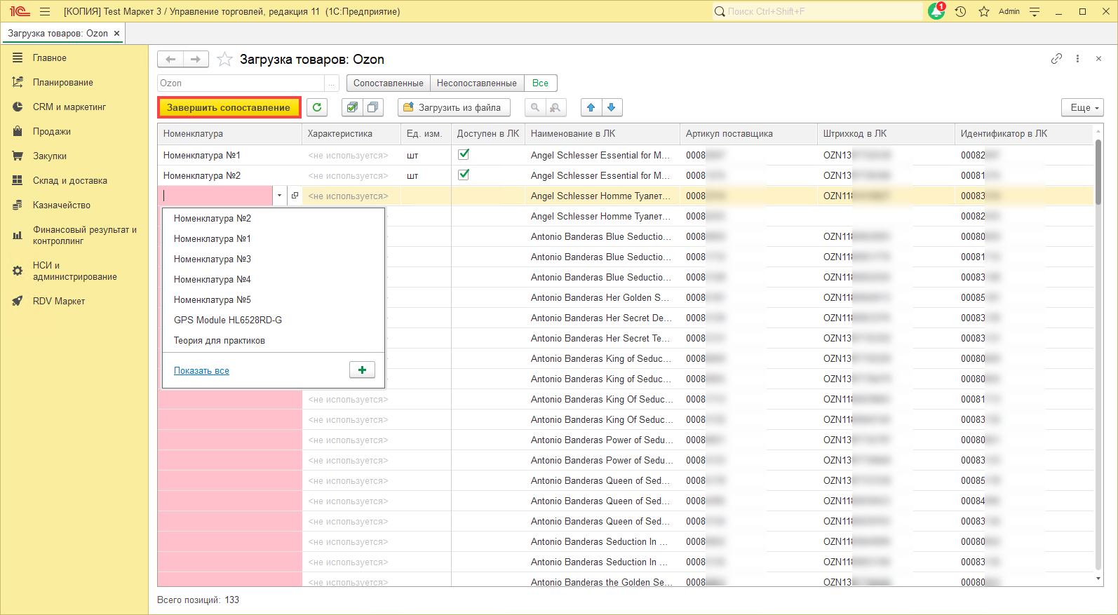
Task: Click the check all rows icon
Action: 352,107
